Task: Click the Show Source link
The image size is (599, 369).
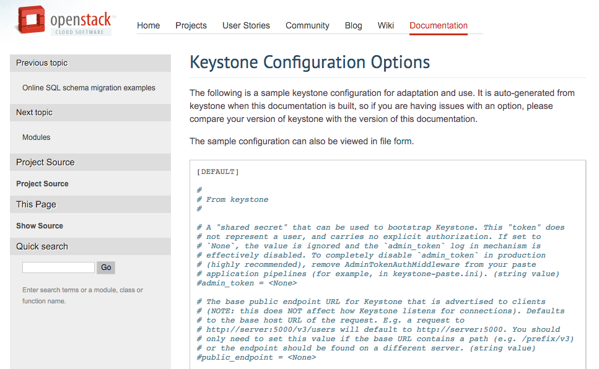Action: pos(40,226)
